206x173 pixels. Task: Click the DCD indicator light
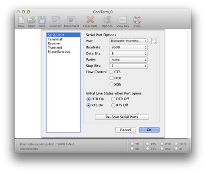click(x=176, y=144)
